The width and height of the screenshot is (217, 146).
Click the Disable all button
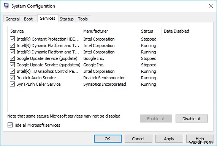click(x=192, y=119)
